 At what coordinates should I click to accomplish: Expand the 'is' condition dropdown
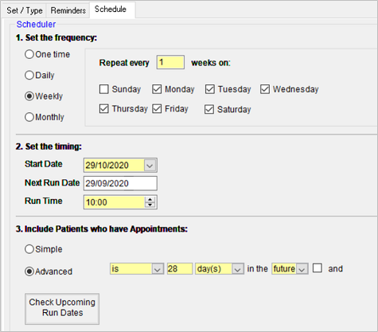pyautogui.click(x=158, y=269)
